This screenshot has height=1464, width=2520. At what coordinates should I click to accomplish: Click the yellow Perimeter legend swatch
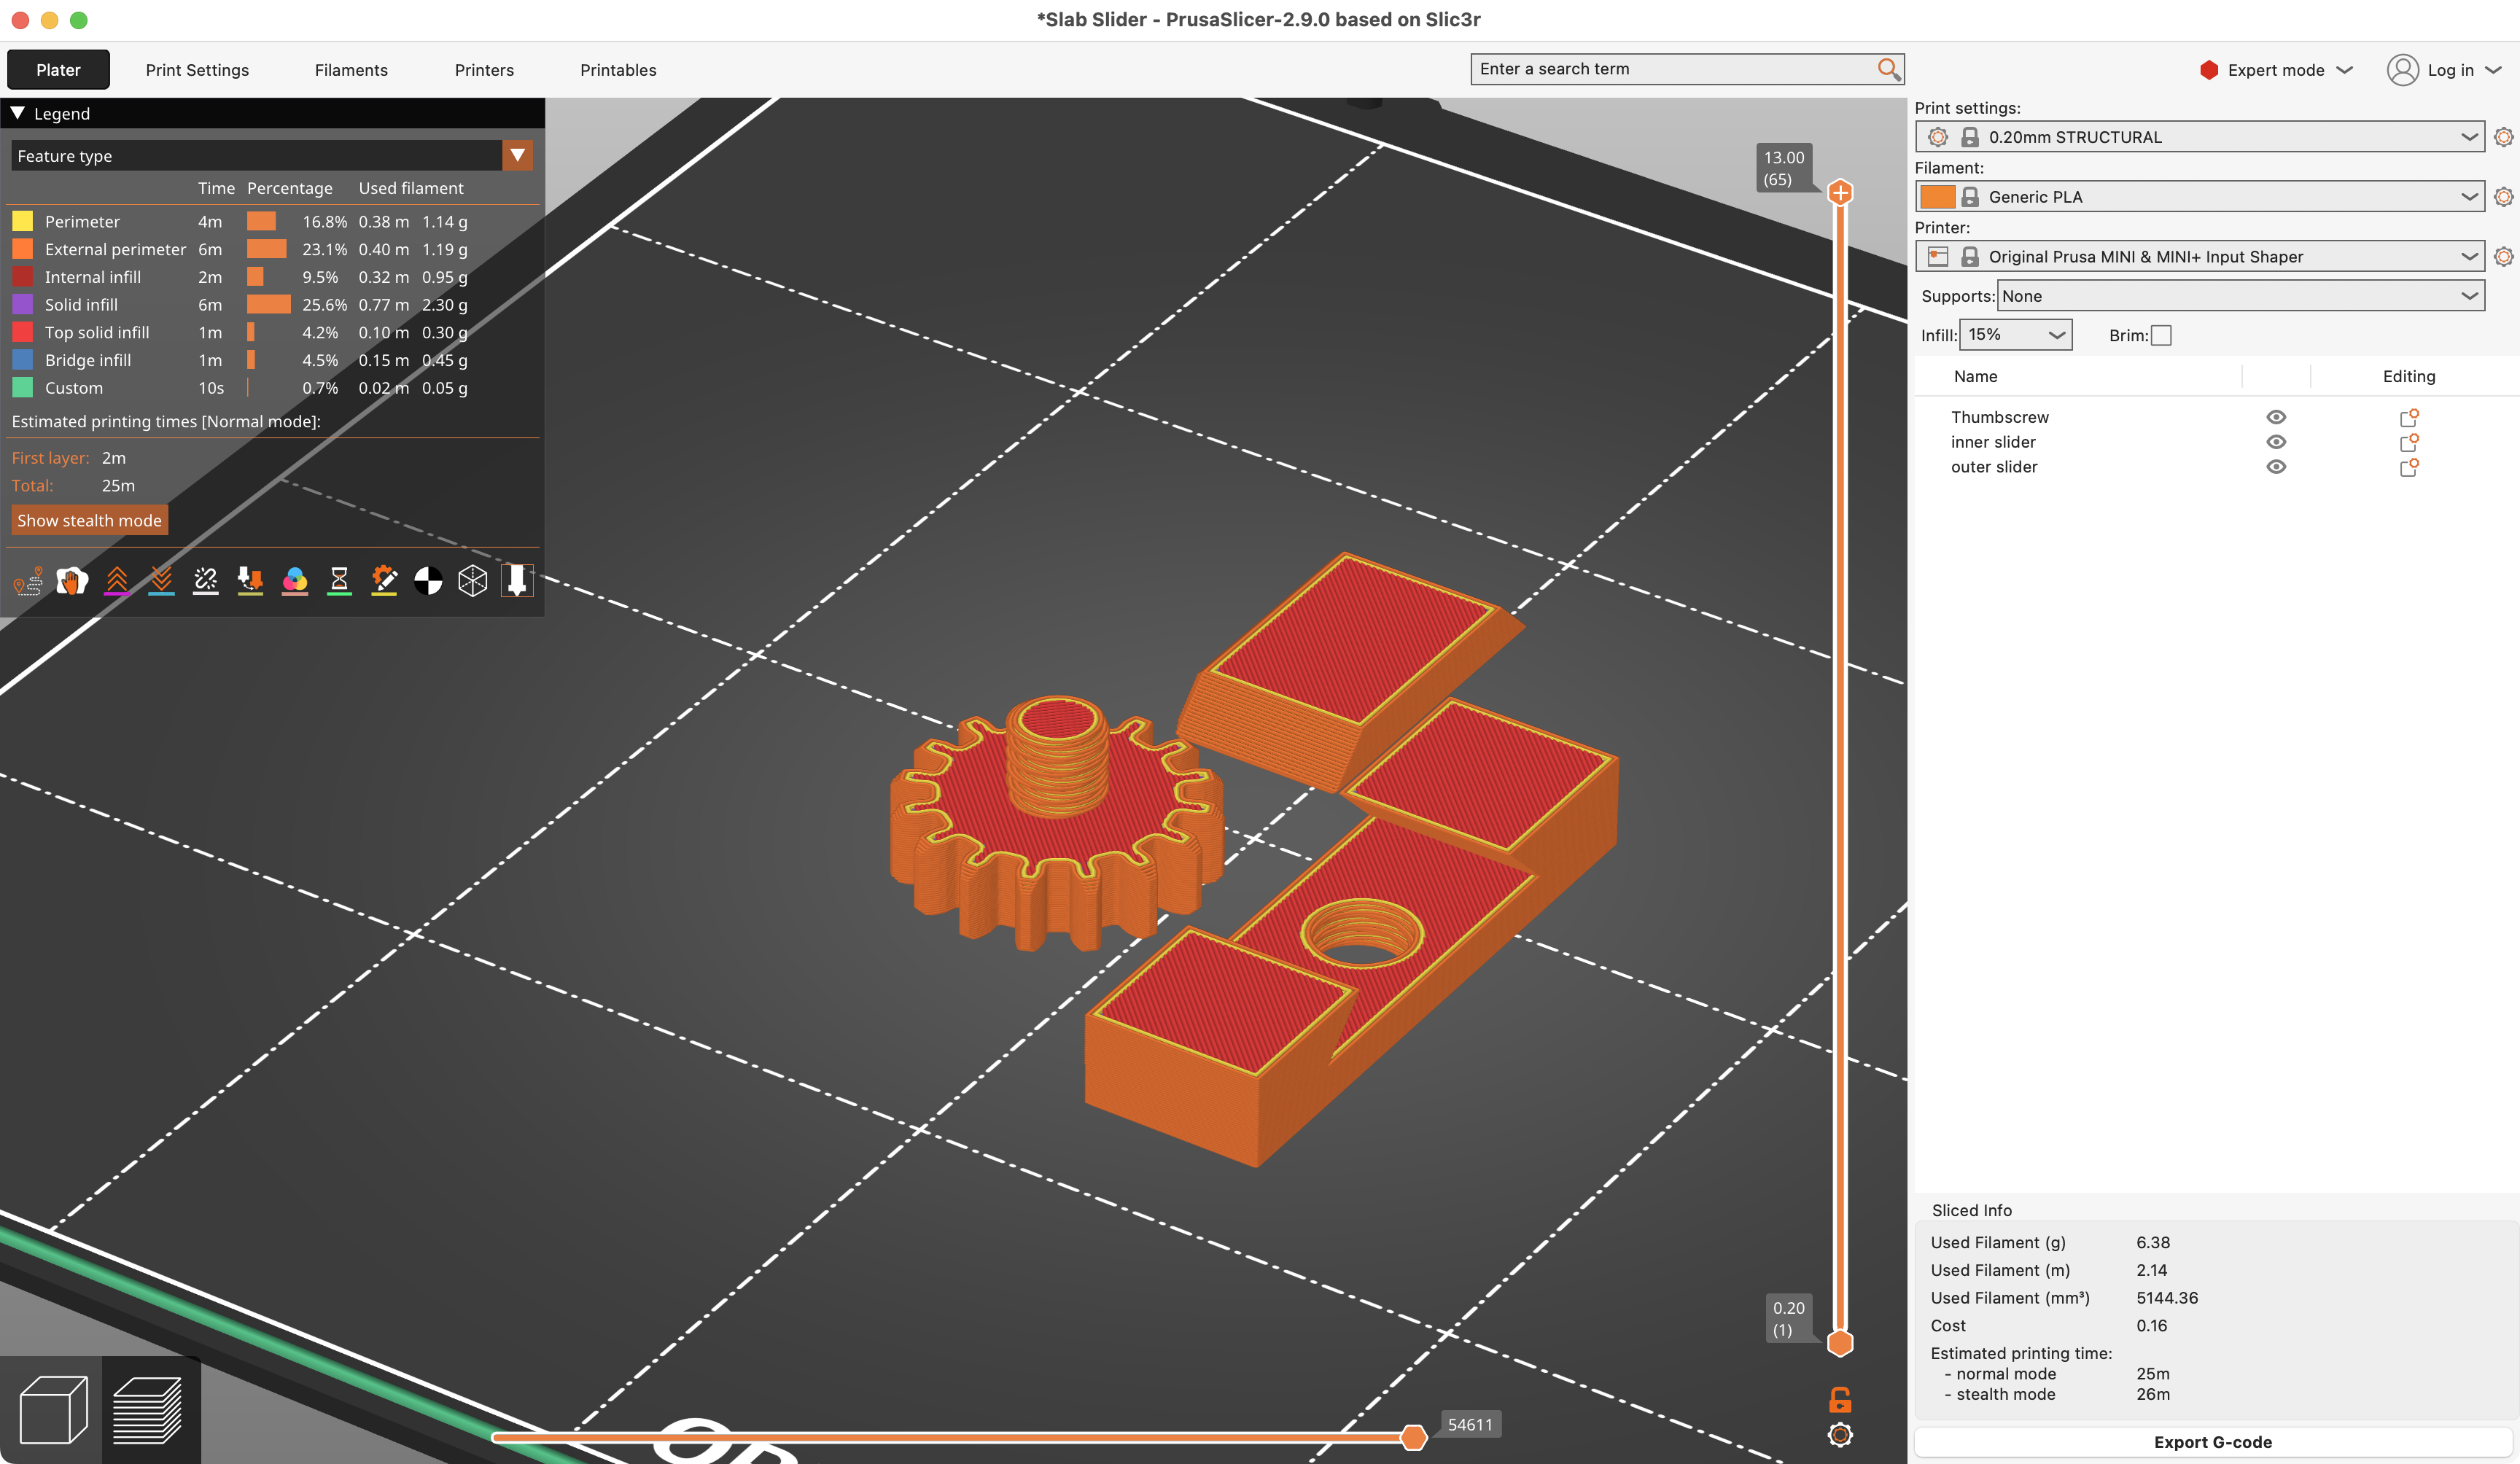[x=22, y=221]
